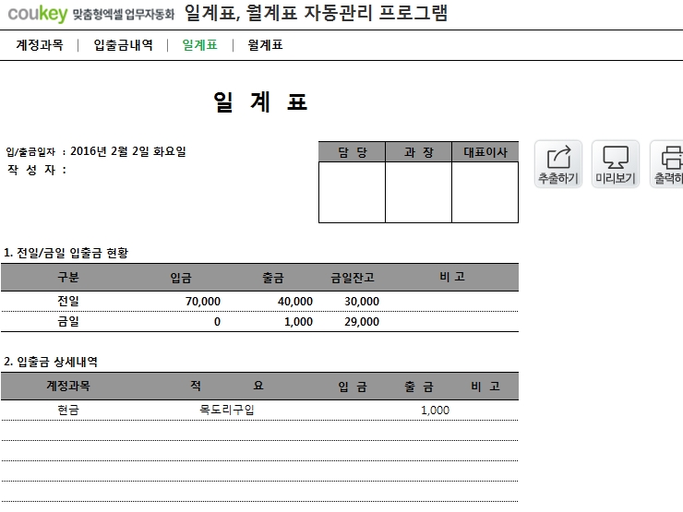Viewport: 683px width, 512px height.
Task: Click the 70,000 deposit value
Action: [203, 302]
